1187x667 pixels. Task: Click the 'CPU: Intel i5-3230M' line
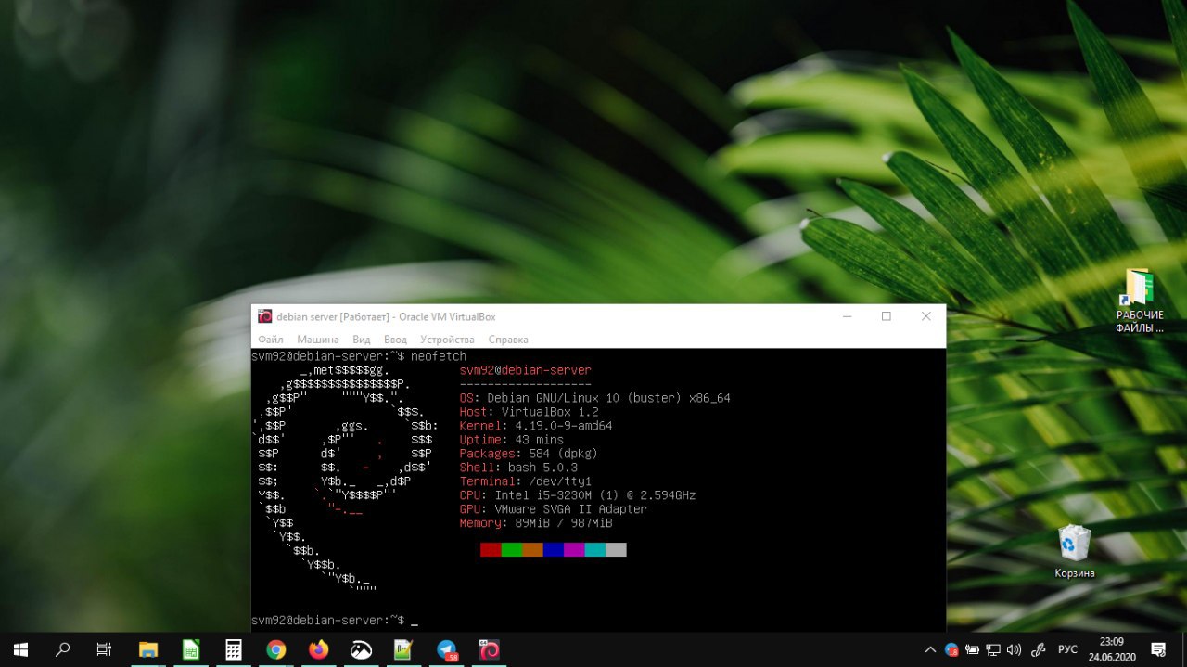point(578,495)
